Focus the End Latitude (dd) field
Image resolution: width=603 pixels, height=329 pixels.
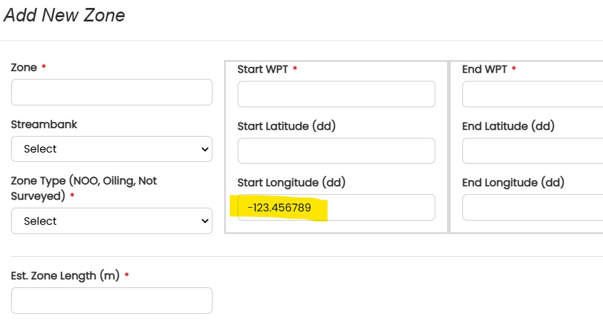[x=532, y=151]
